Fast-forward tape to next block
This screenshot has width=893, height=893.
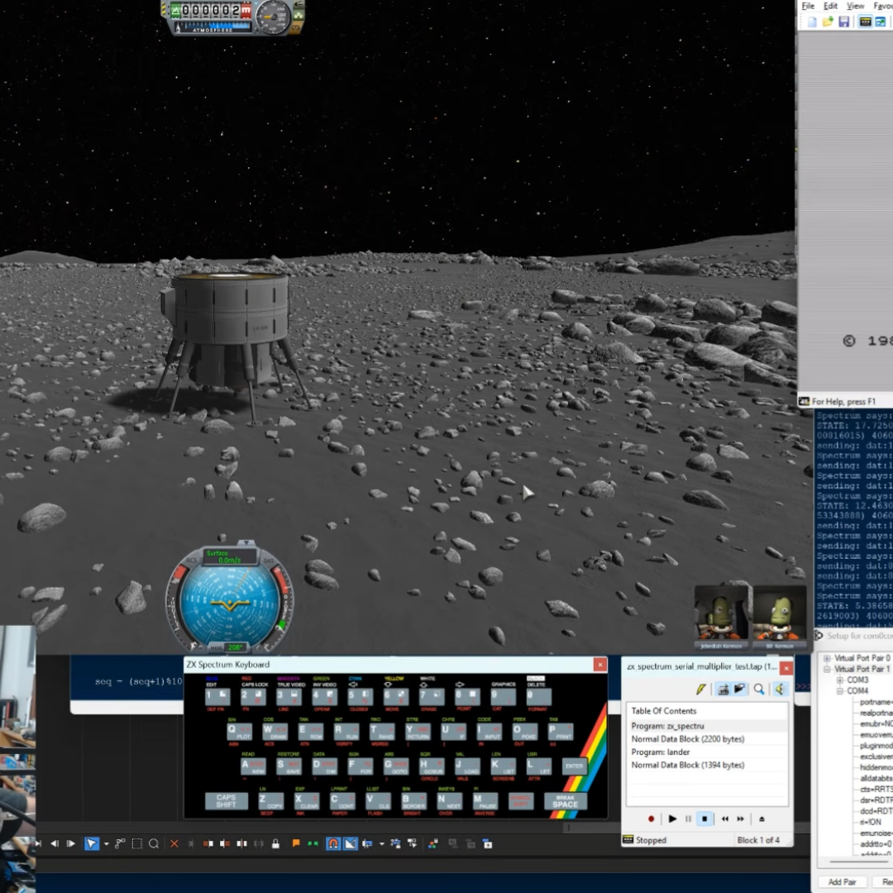(740, 819)
